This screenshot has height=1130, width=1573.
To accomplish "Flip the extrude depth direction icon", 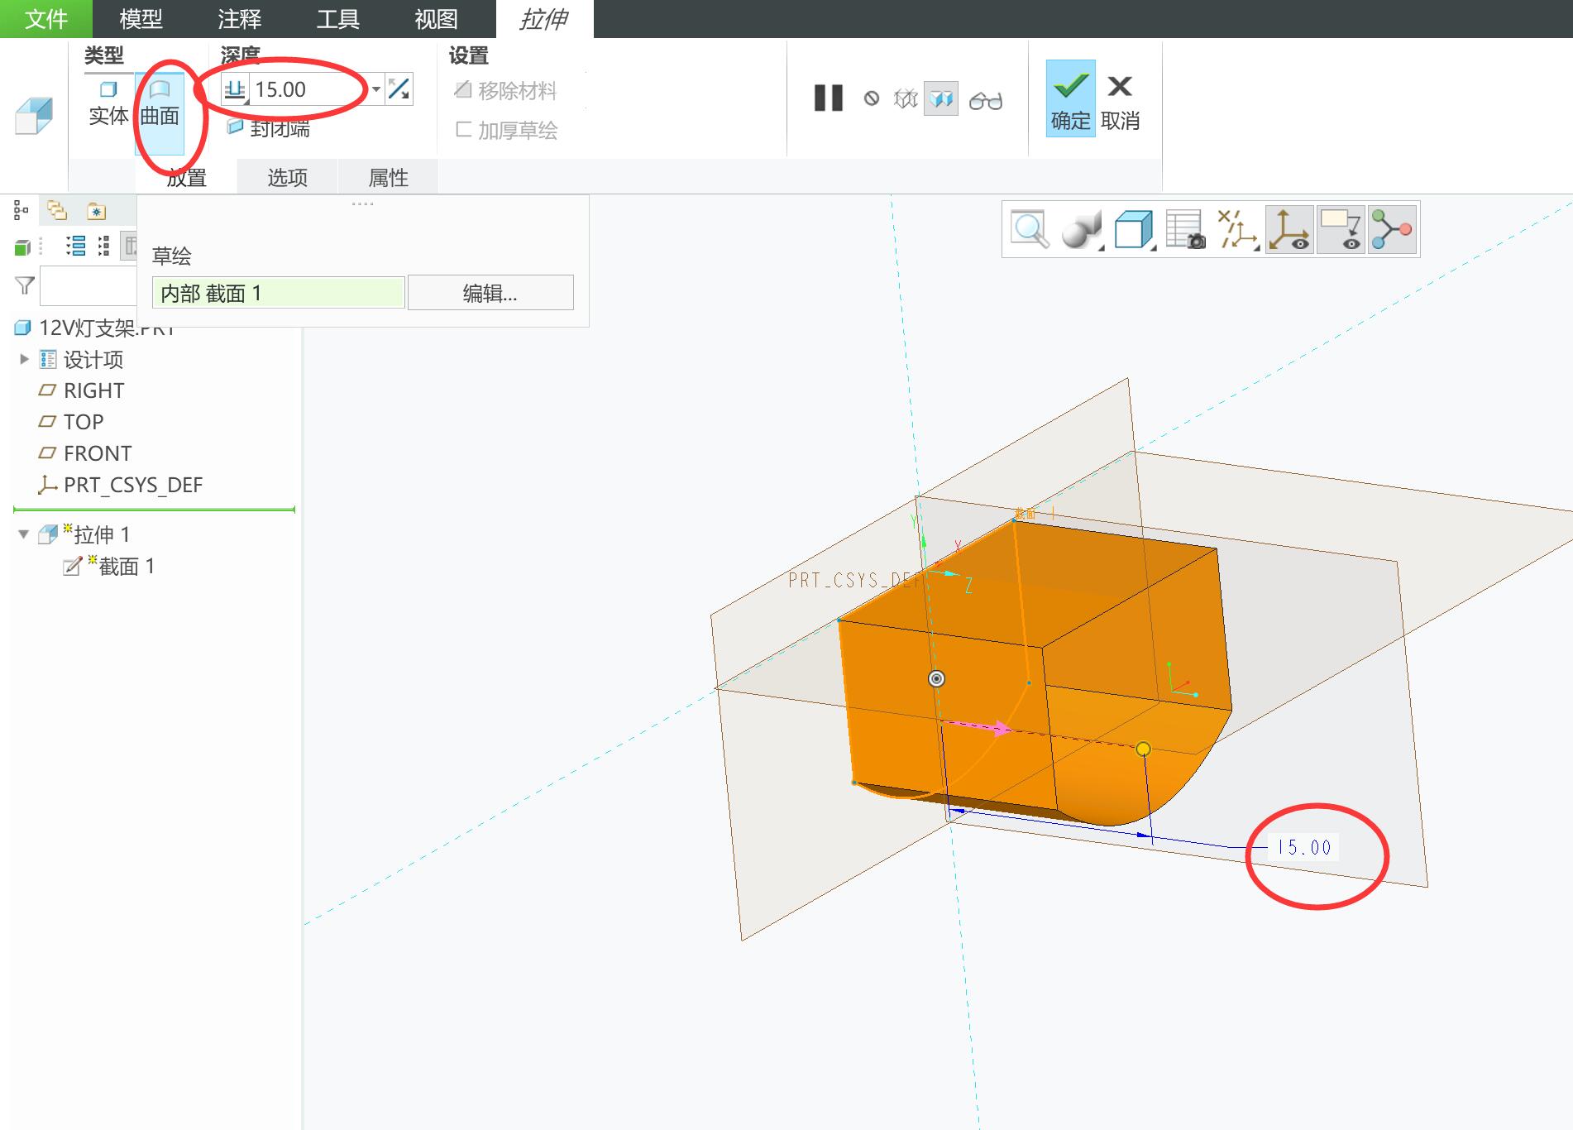I will (x=399, y=89).
